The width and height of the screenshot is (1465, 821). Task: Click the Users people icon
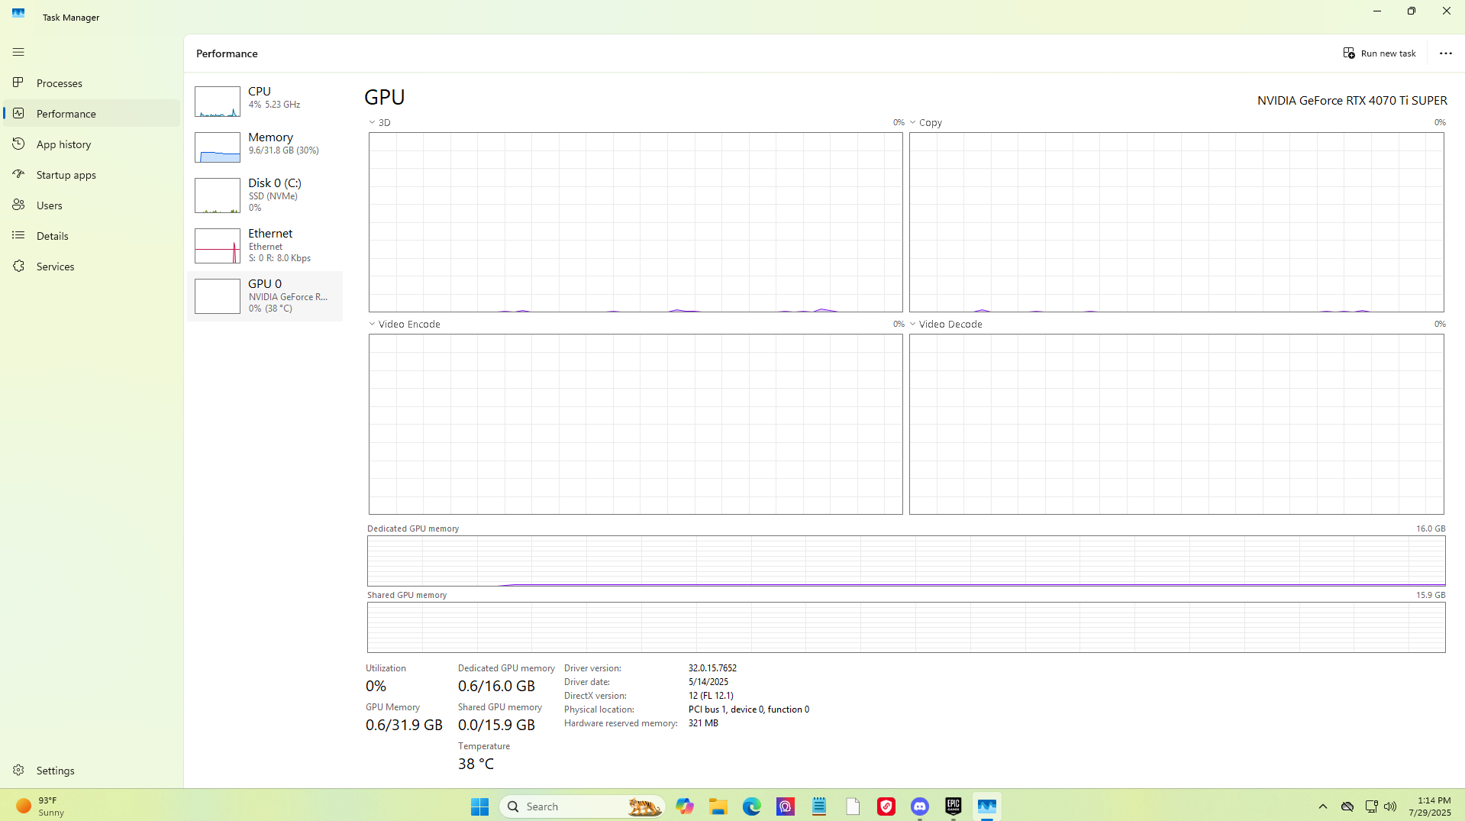click(18, 205)
